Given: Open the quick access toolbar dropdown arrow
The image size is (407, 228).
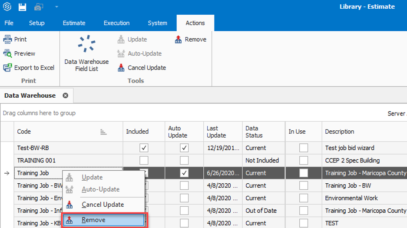Looking at the screenshot, I should click(56, 7).
